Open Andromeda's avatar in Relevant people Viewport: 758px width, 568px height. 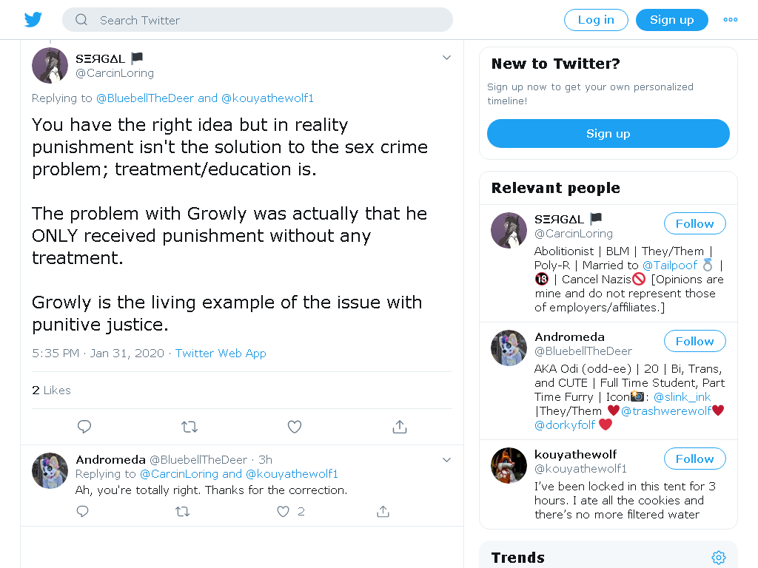(x=509, y=348)
